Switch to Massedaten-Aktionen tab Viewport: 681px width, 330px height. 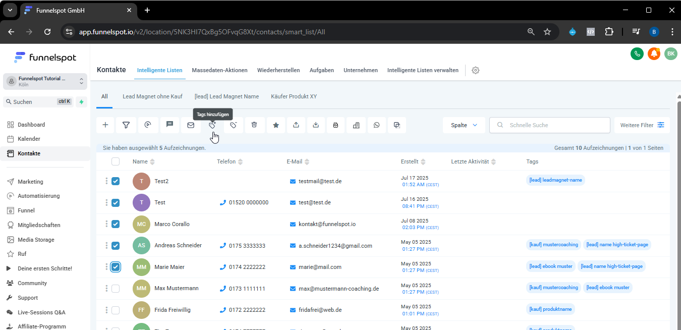pyautogui.click(x=219, y=70)
